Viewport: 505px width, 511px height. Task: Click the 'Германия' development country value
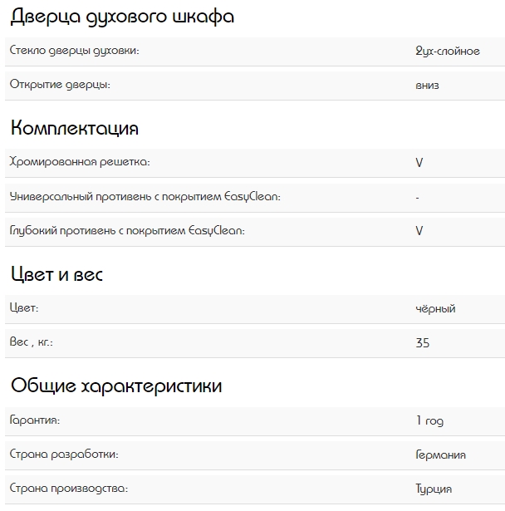point(440,454)
